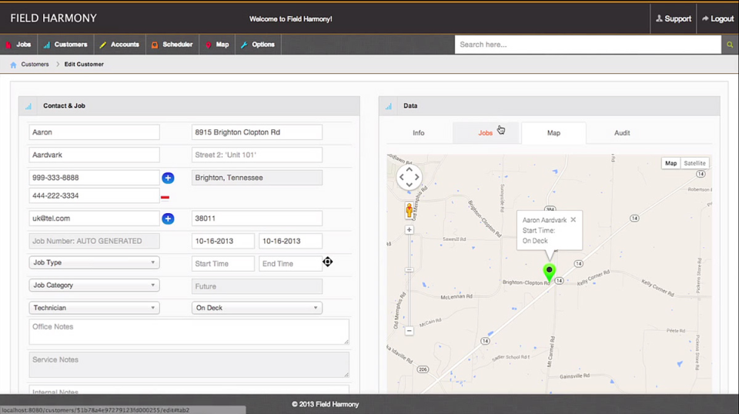
Task: Click the locate crosshair icon near End Time
Action: 328,262
